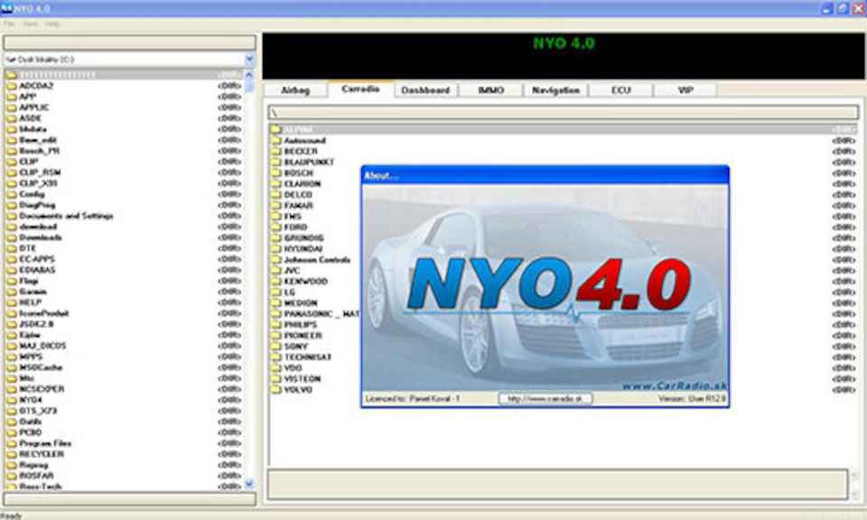Click the EC-APPS folder name

tap(37, 259)
